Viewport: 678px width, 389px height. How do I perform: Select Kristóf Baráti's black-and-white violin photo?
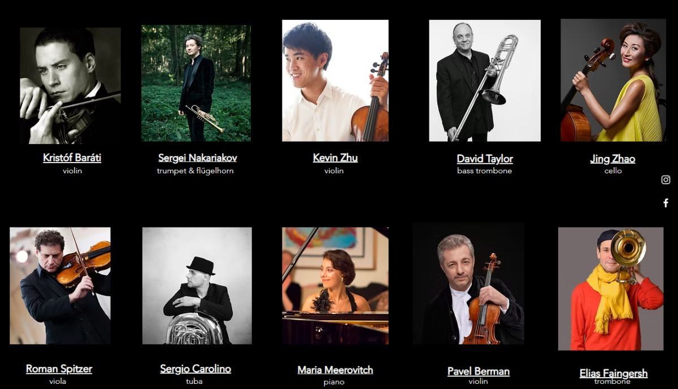(70, 85)
